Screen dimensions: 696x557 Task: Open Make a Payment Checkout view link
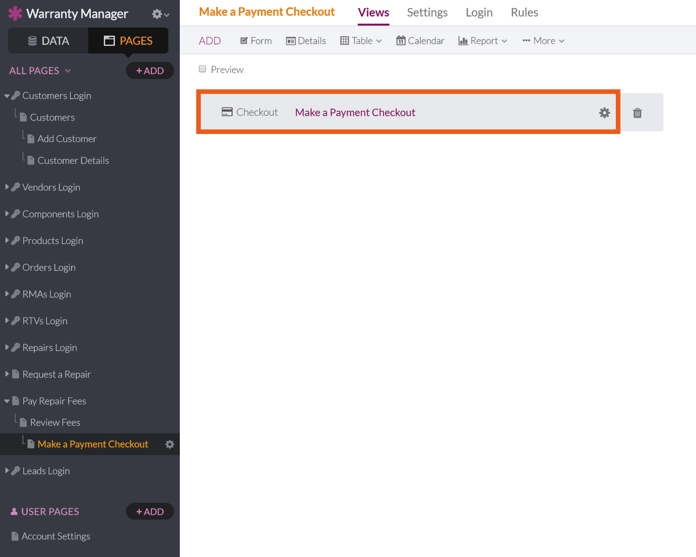[x=355, y=112]
